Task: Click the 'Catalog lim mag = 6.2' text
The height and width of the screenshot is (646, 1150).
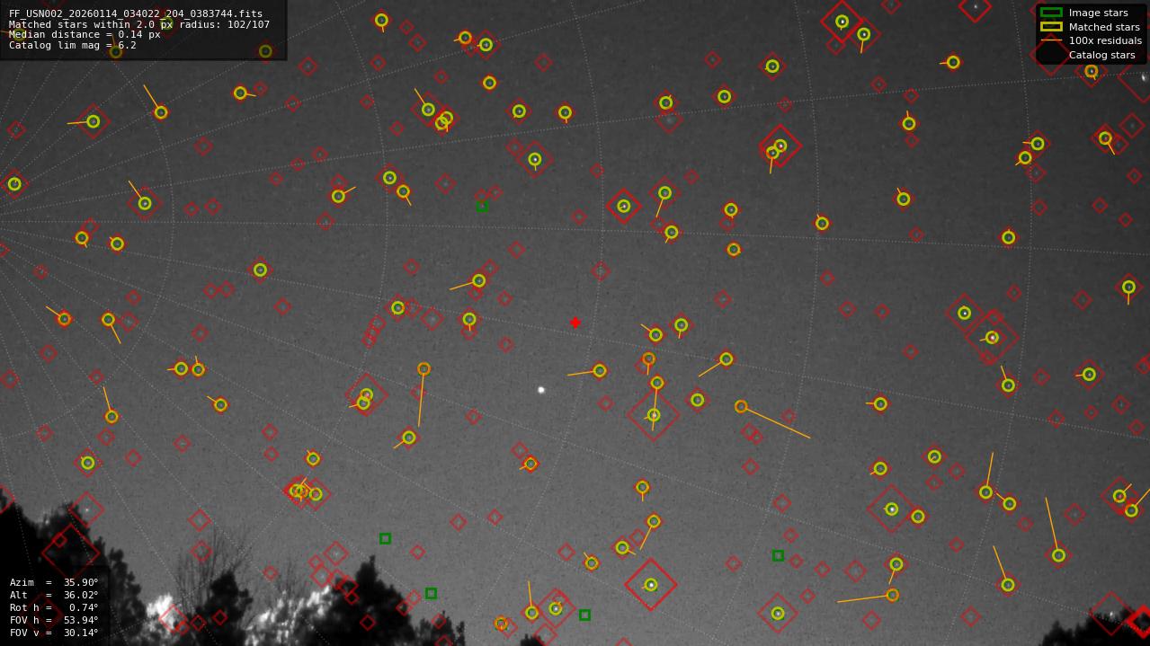Action: click(73, 45)
